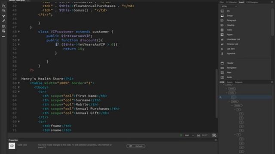275x154 pixels.
Task: Click the preview icon in status bar
Action: tap(214, 135)
